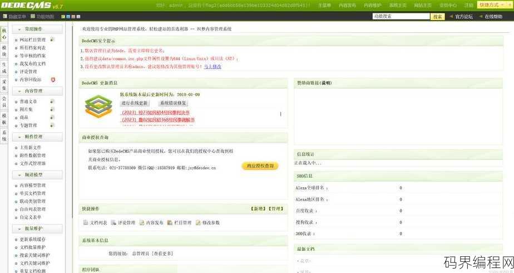The image size is (514, 273).
Task: Click the 马上修改 link
Action: pyautogui.click(x=212, y=66)
